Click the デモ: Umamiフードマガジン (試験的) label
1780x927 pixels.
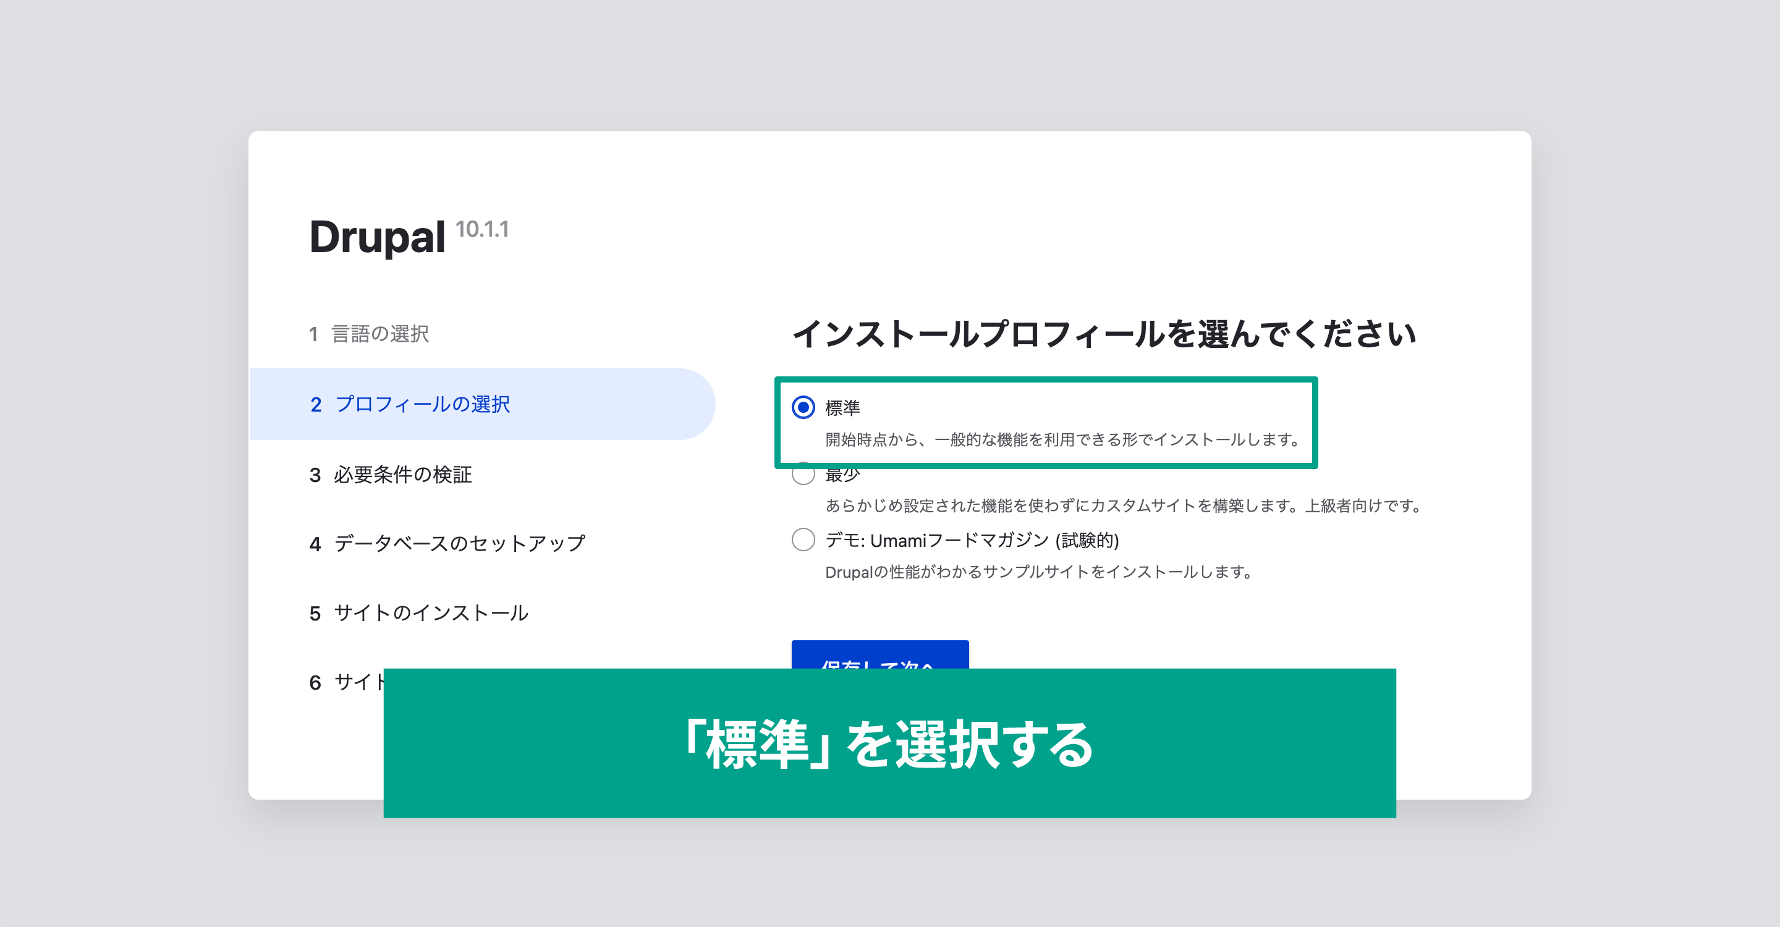972,540
